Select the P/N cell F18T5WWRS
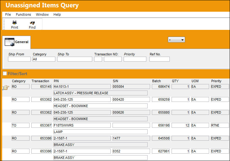230x161 pixels. click(x=82, y=125)
